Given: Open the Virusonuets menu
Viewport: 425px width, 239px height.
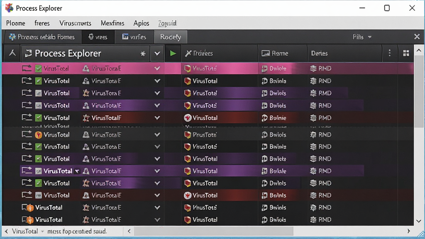Looking at the screenshot, I should point(76,23).
